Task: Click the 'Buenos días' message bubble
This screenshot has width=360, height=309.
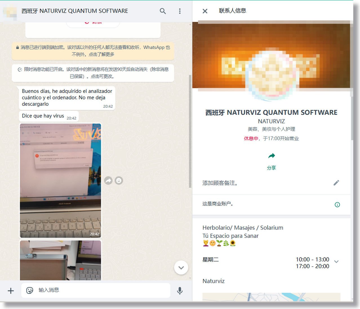Action: pyautogui.click(x=67, y=98)
